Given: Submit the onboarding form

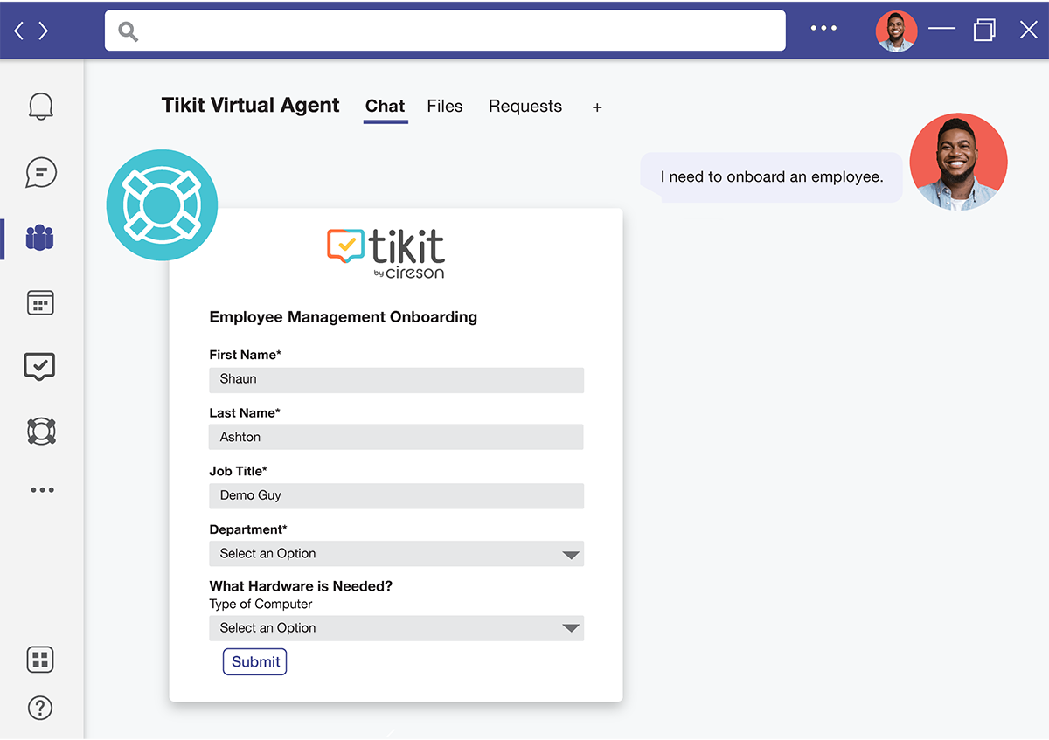Looking at the screenshot, I should point(255,662).
